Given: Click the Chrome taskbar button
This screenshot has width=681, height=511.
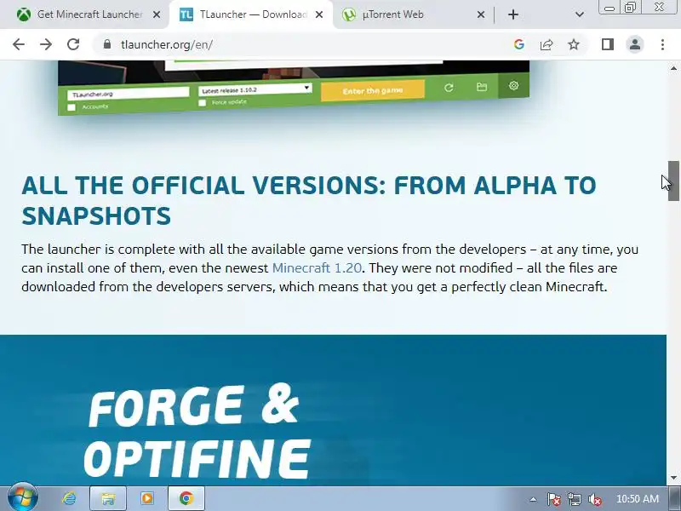Looking at the screenshot, I should tap(186, 498).
